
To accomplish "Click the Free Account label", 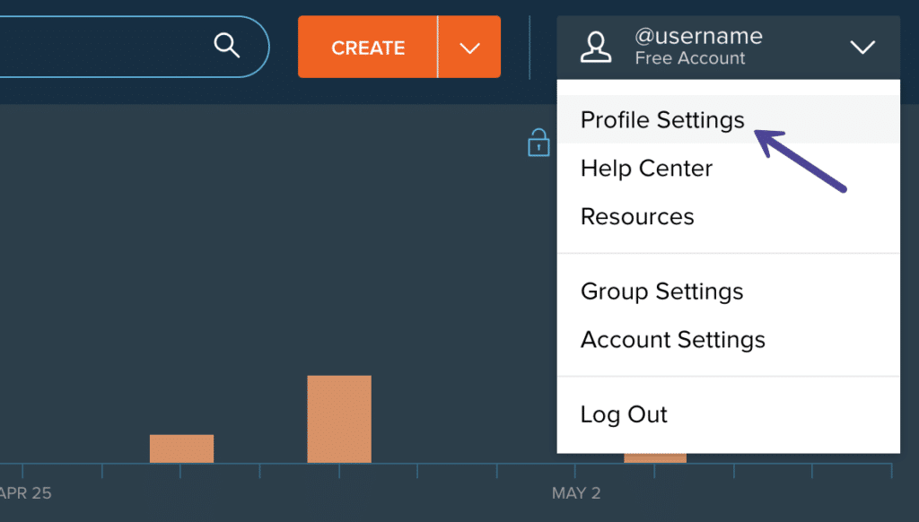I will click(x=690, y=58).
